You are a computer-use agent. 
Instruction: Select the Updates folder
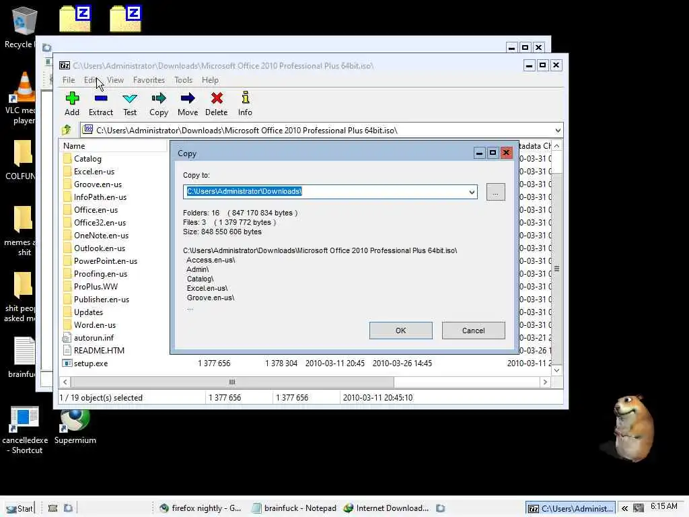(88, 312)
